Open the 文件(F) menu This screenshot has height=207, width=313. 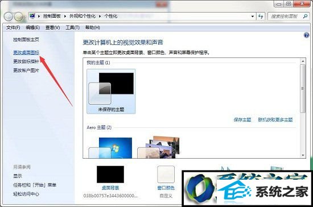pyautogui.click(x=13, y=27)
